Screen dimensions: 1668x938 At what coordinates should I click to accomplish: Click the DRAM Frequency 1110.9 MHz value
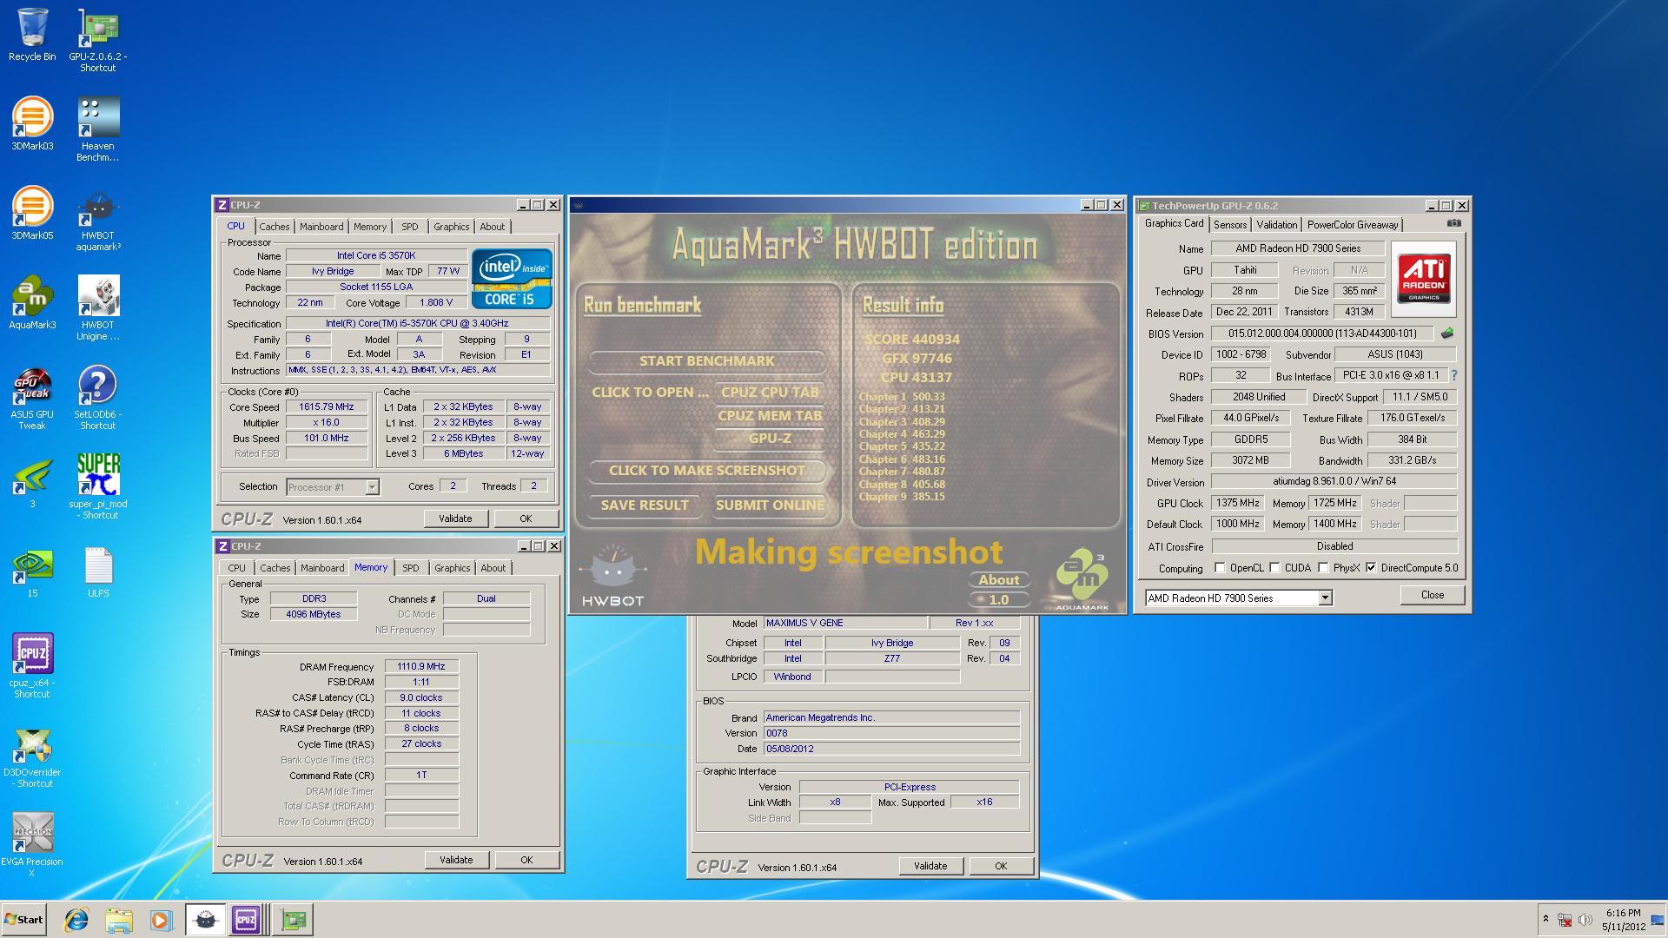point(421,667)
